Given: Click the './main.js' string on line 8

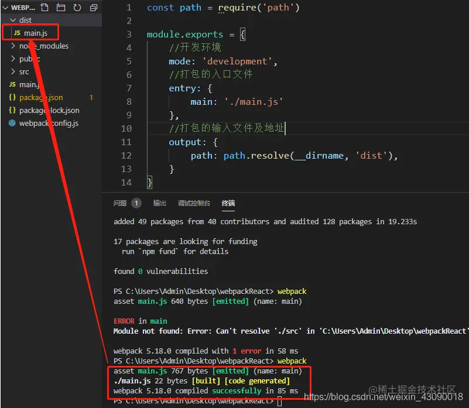Looking at the screenshot, I should pos(254,102).
